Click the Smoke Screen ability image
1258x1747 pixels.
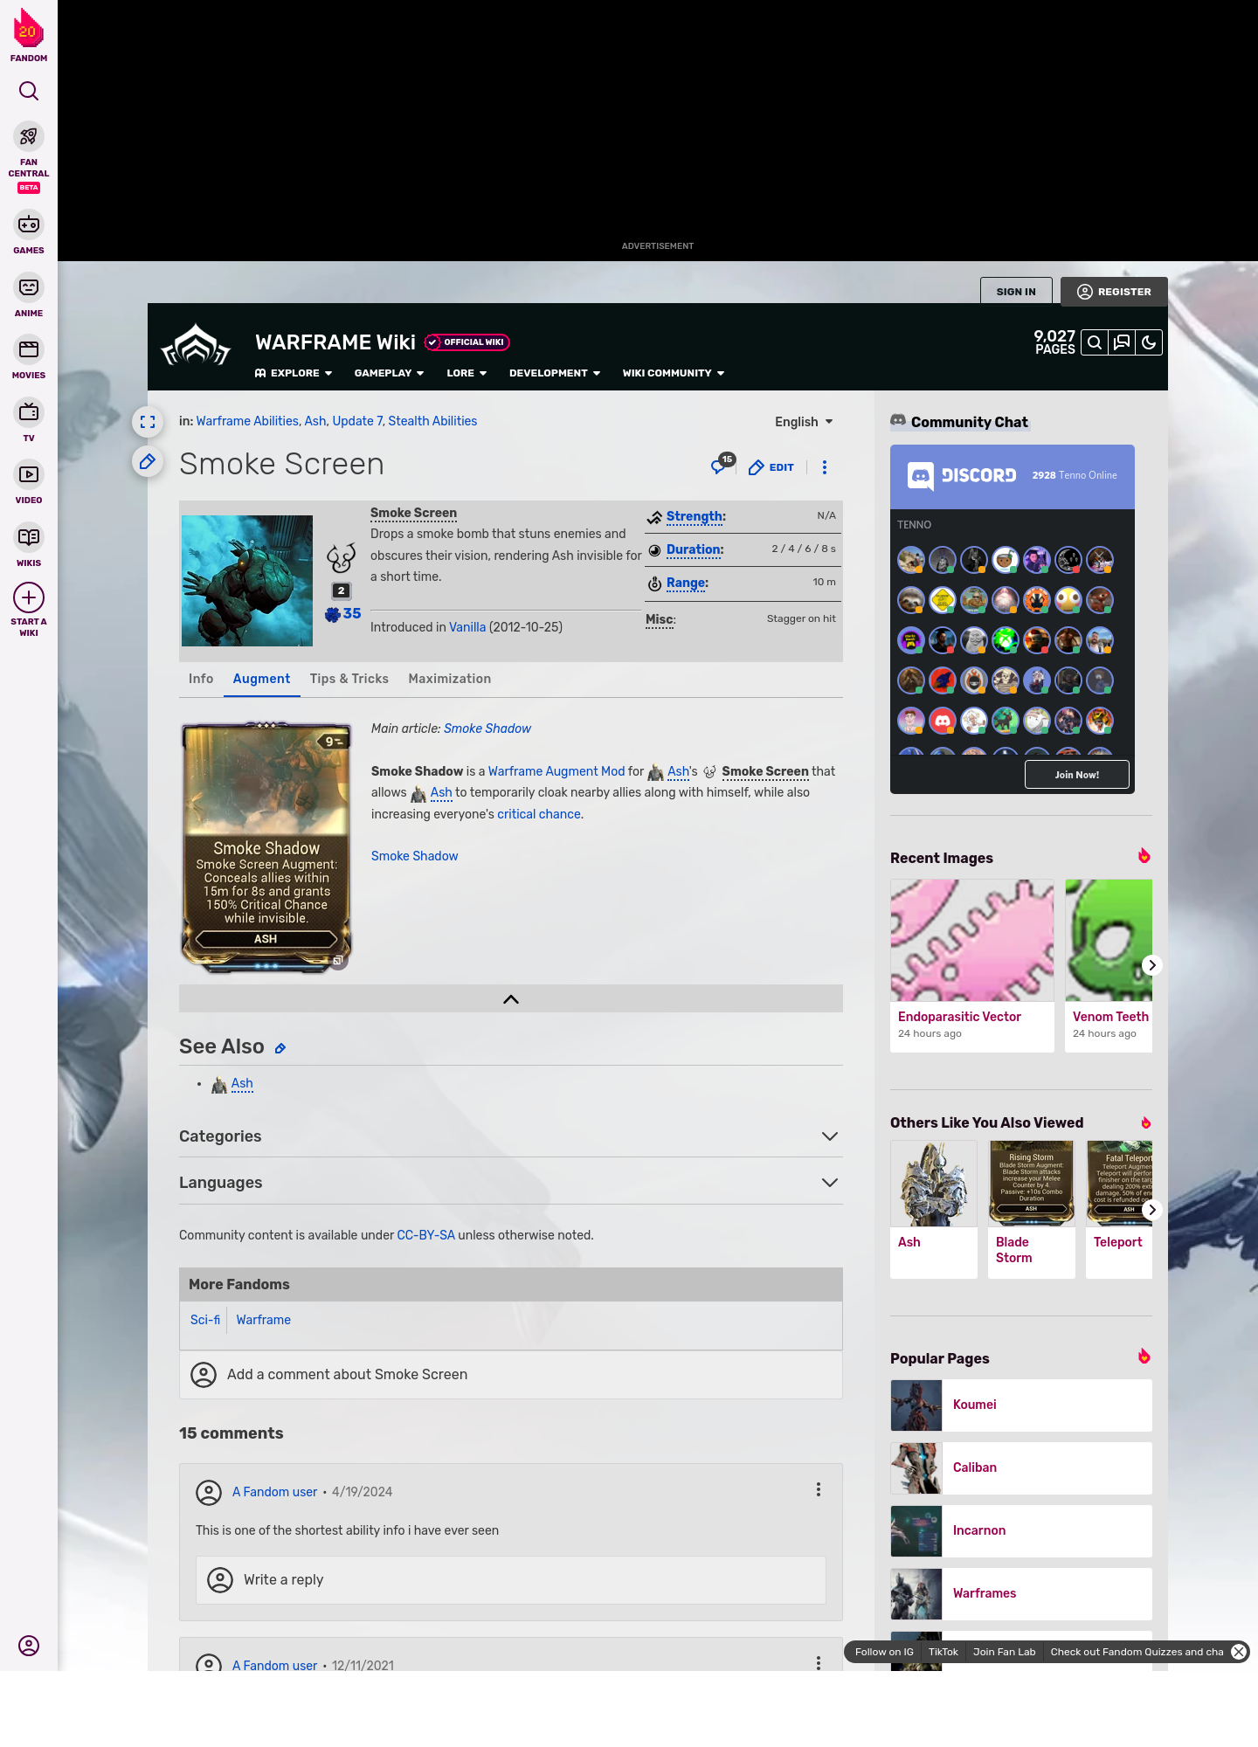247,581
